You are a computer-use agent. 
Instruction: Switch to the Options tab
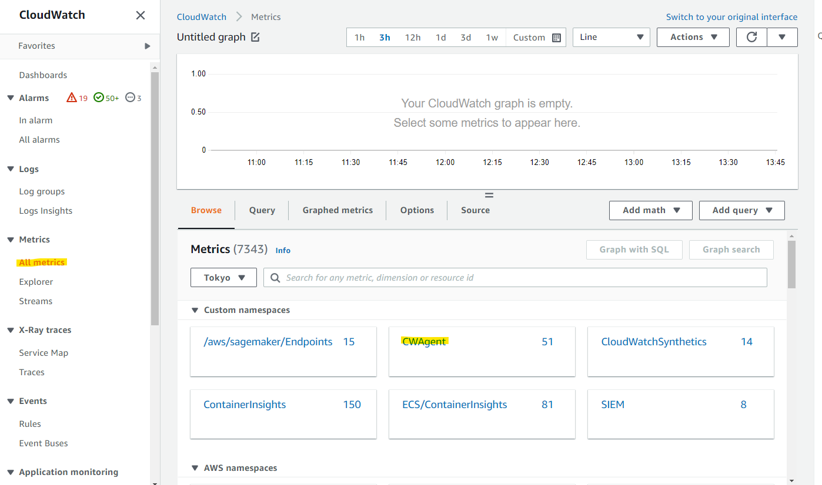(x=417, y=210)
